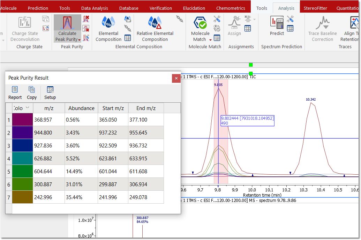The image size is (361, 240).
Task: Click the charge state settings icon with wrench
Action: [46, 28]
